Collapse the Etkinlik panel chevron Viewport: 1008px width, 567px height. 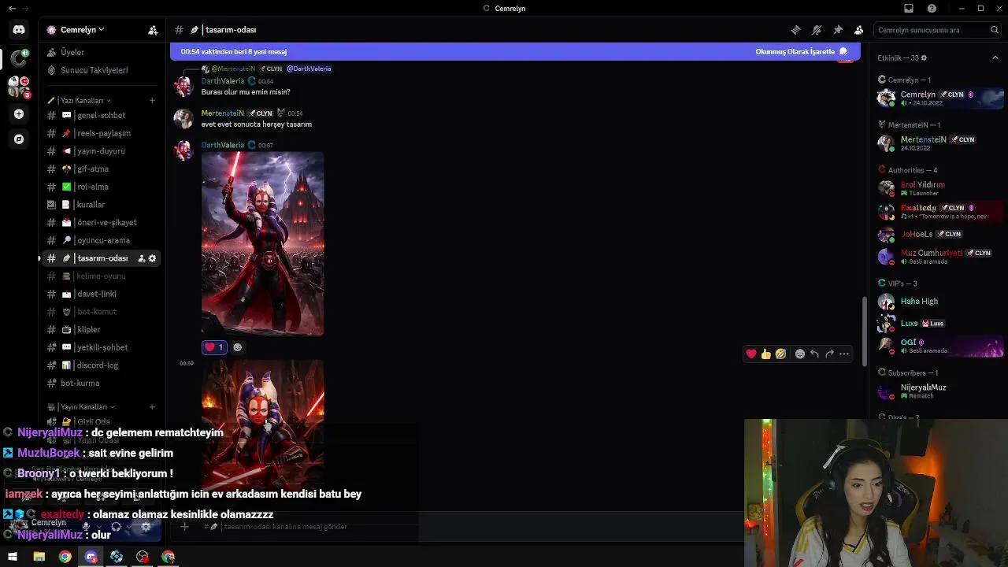(995, 57)
